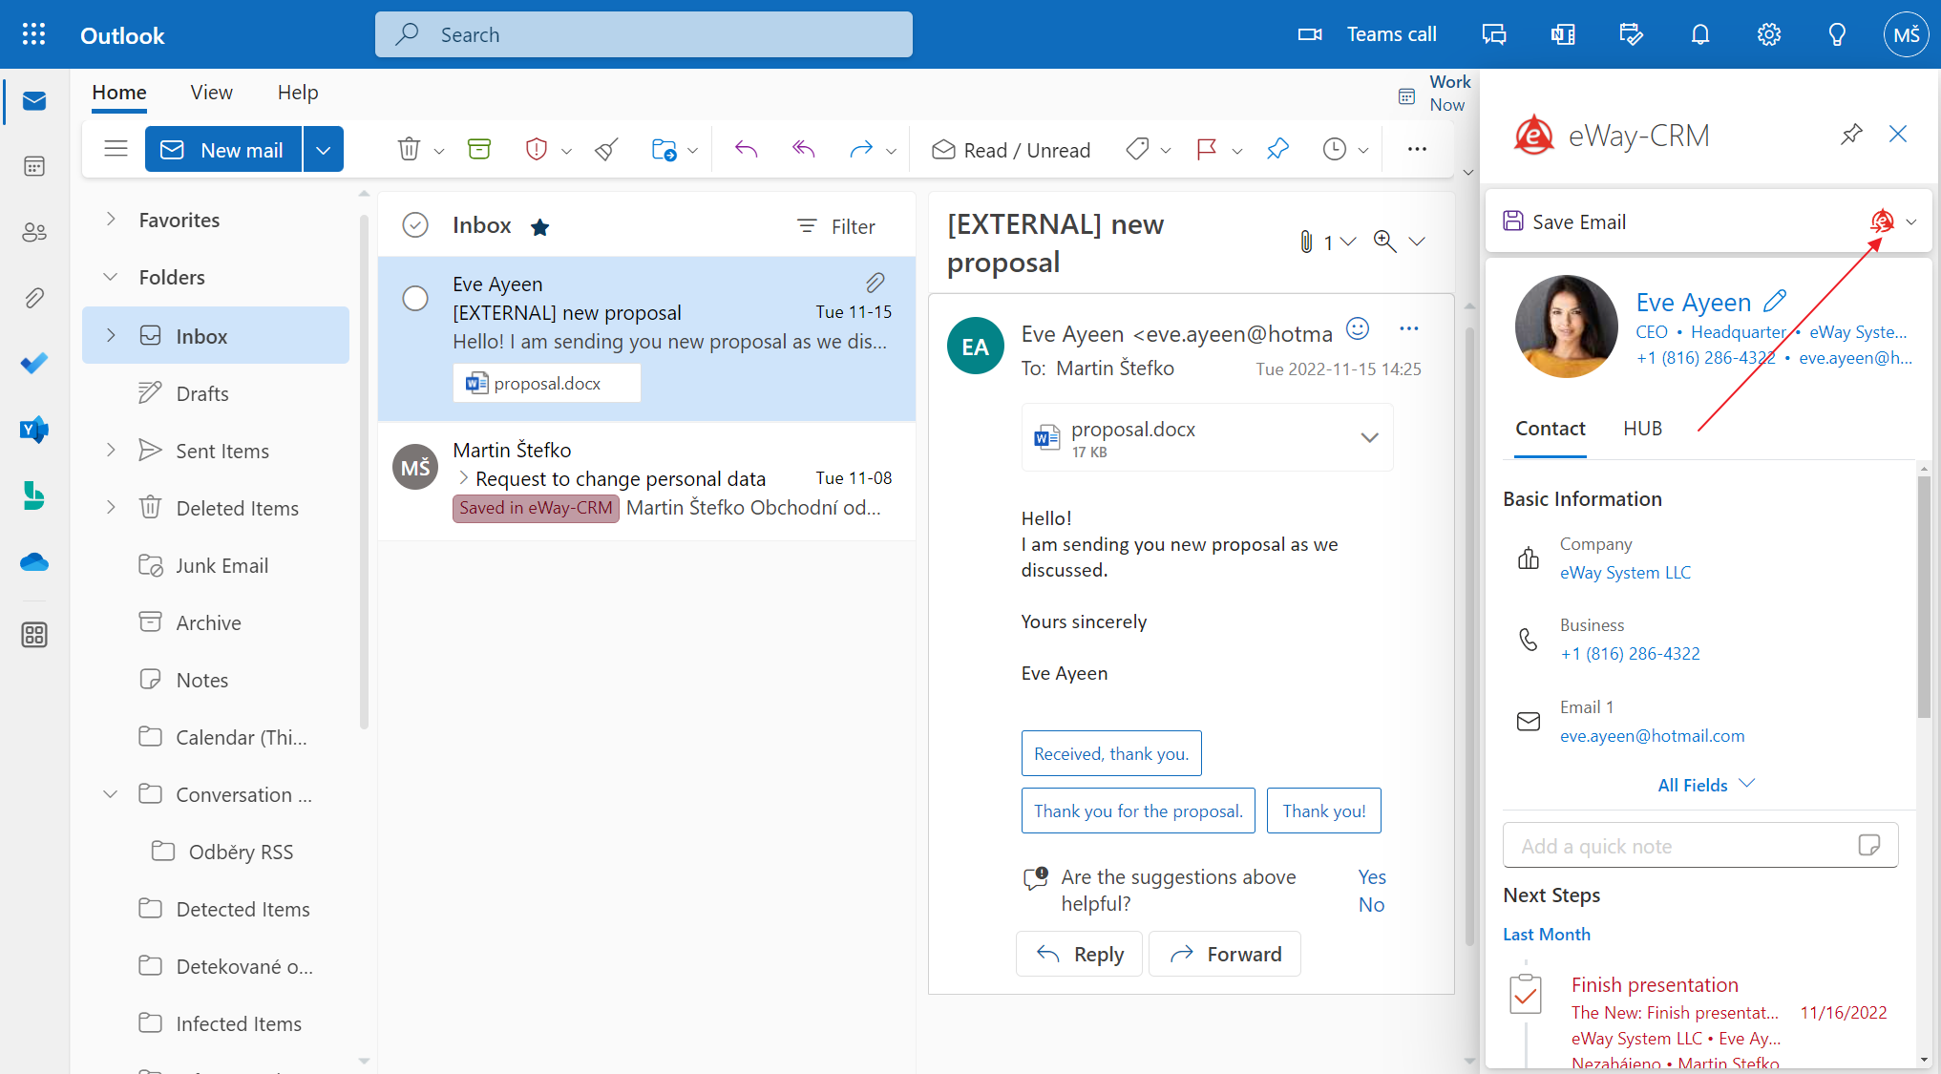Screen dimensions: 1941x1074
Task: Pin the eWay-CRM pane
Action: [1851, 134]
